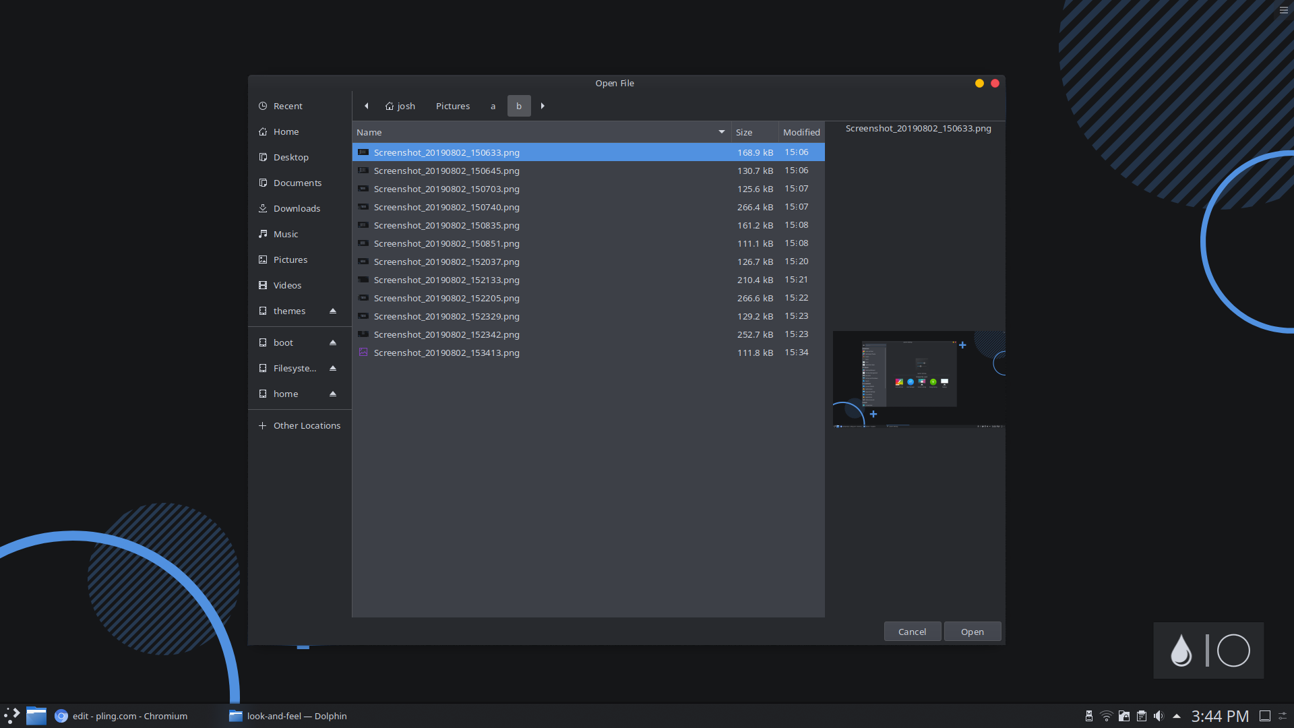Viewport: 1294px width, 728px height.
Task: Click the path bar back arrow
Action: pyautogui.click(x=367, y=106)
